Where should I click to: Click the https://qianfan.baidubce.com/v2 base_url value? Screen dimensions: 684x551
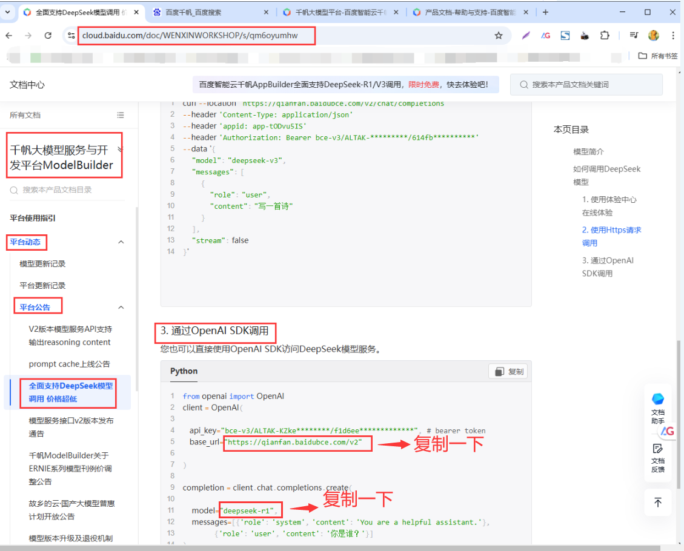click(x=294, y=442)
